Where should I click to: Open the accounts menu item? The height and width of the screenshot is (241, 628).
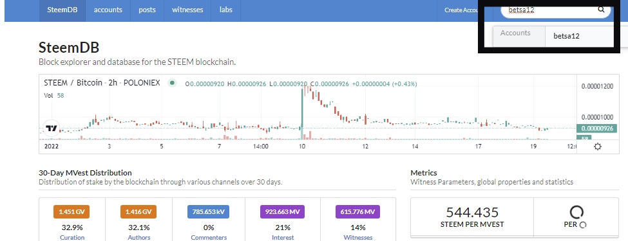pyautogui.click(x=108, y=10)
